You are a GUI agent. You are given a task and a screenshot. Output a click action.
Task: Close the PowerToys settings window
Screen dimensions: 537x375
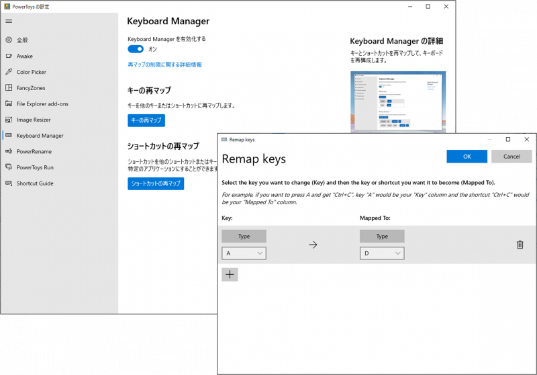point(446,7)
